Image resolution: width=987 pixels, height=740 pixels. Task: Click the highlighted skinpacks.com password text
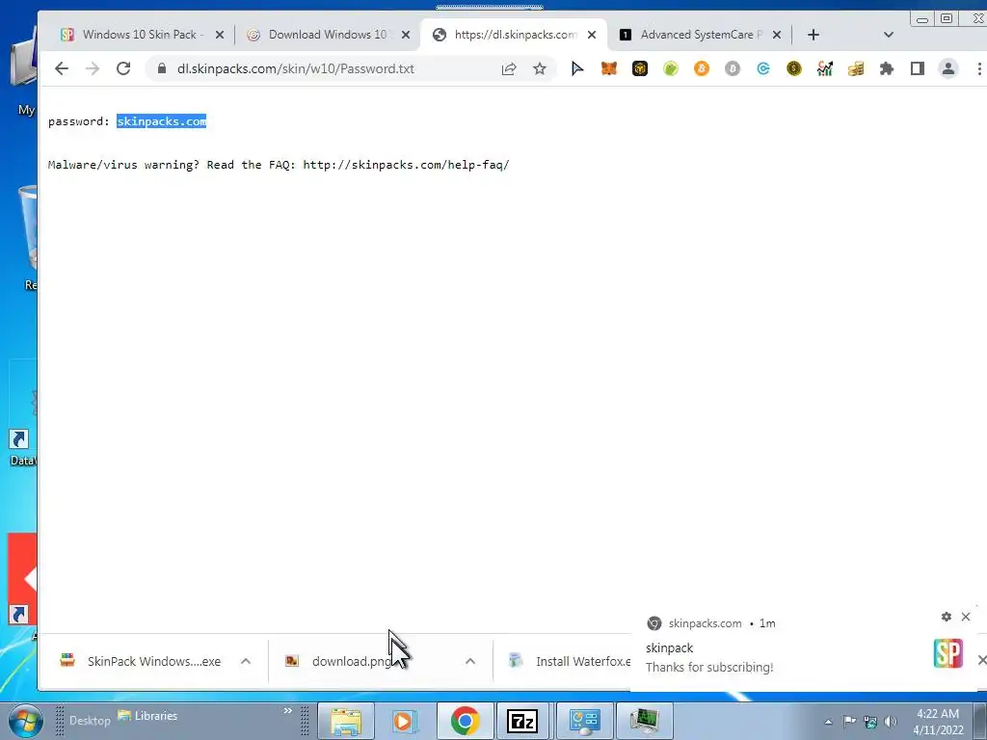pos(162,121)
